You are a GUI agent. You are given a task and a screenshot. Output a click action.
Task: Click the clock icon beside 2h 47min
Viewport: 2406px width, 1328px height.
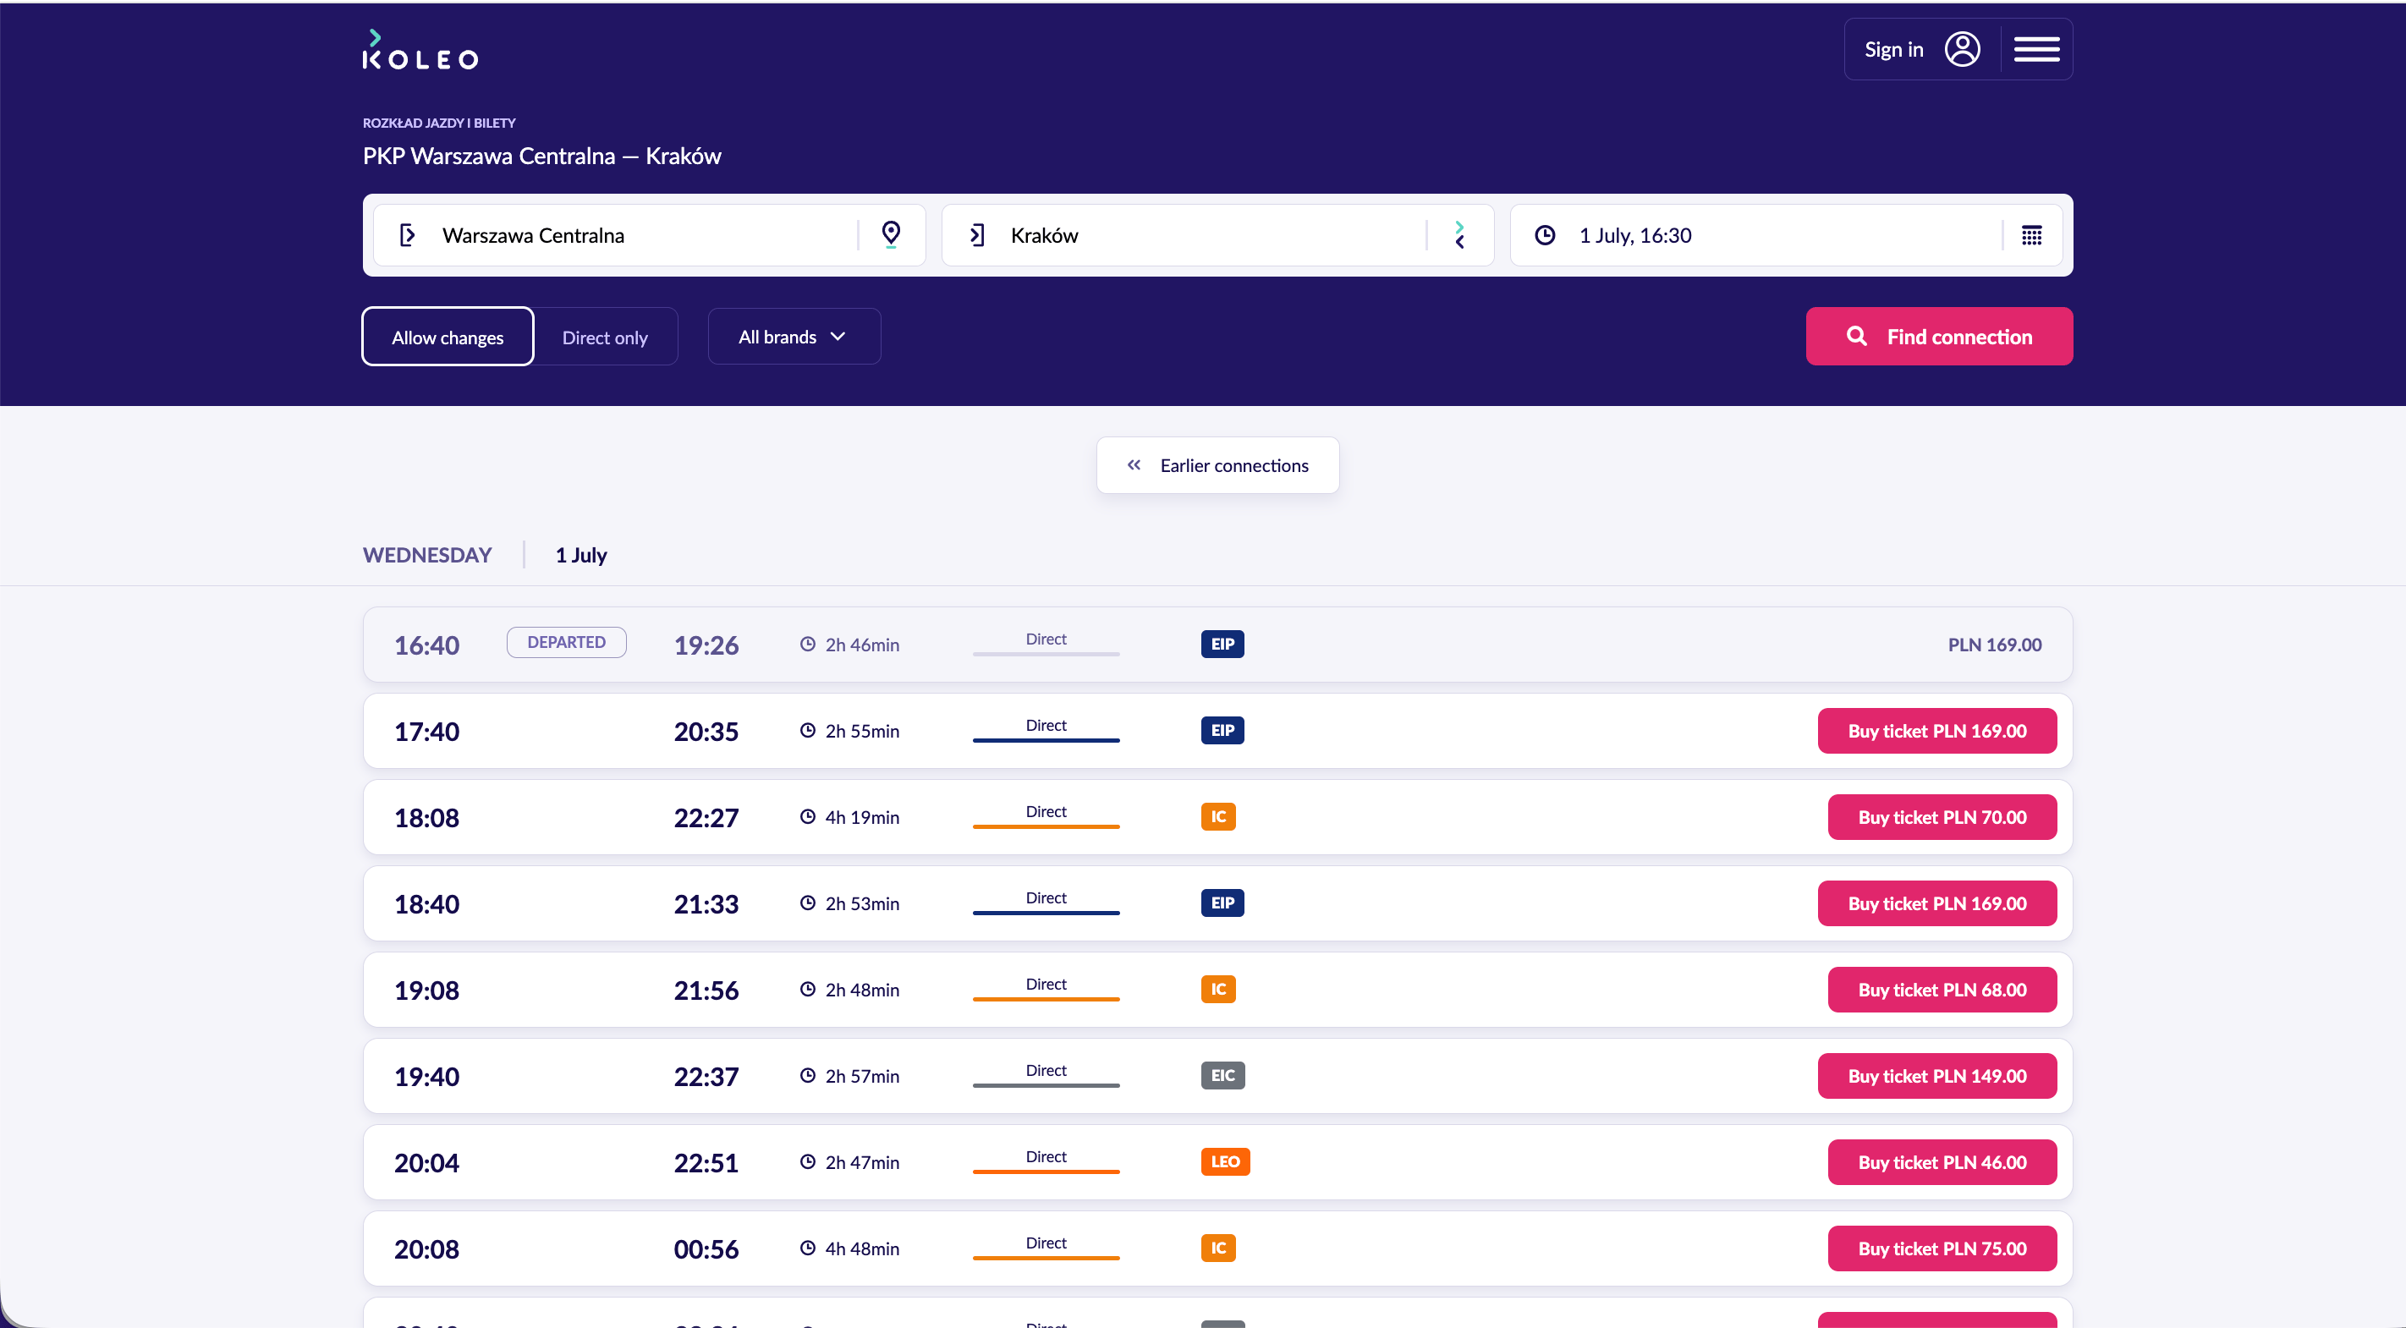[808, 1161]
